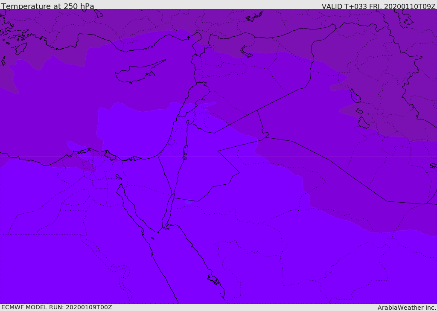Click the VALID T+033 timestamp label
The image size is (437, 311).
tap(379, 6)
